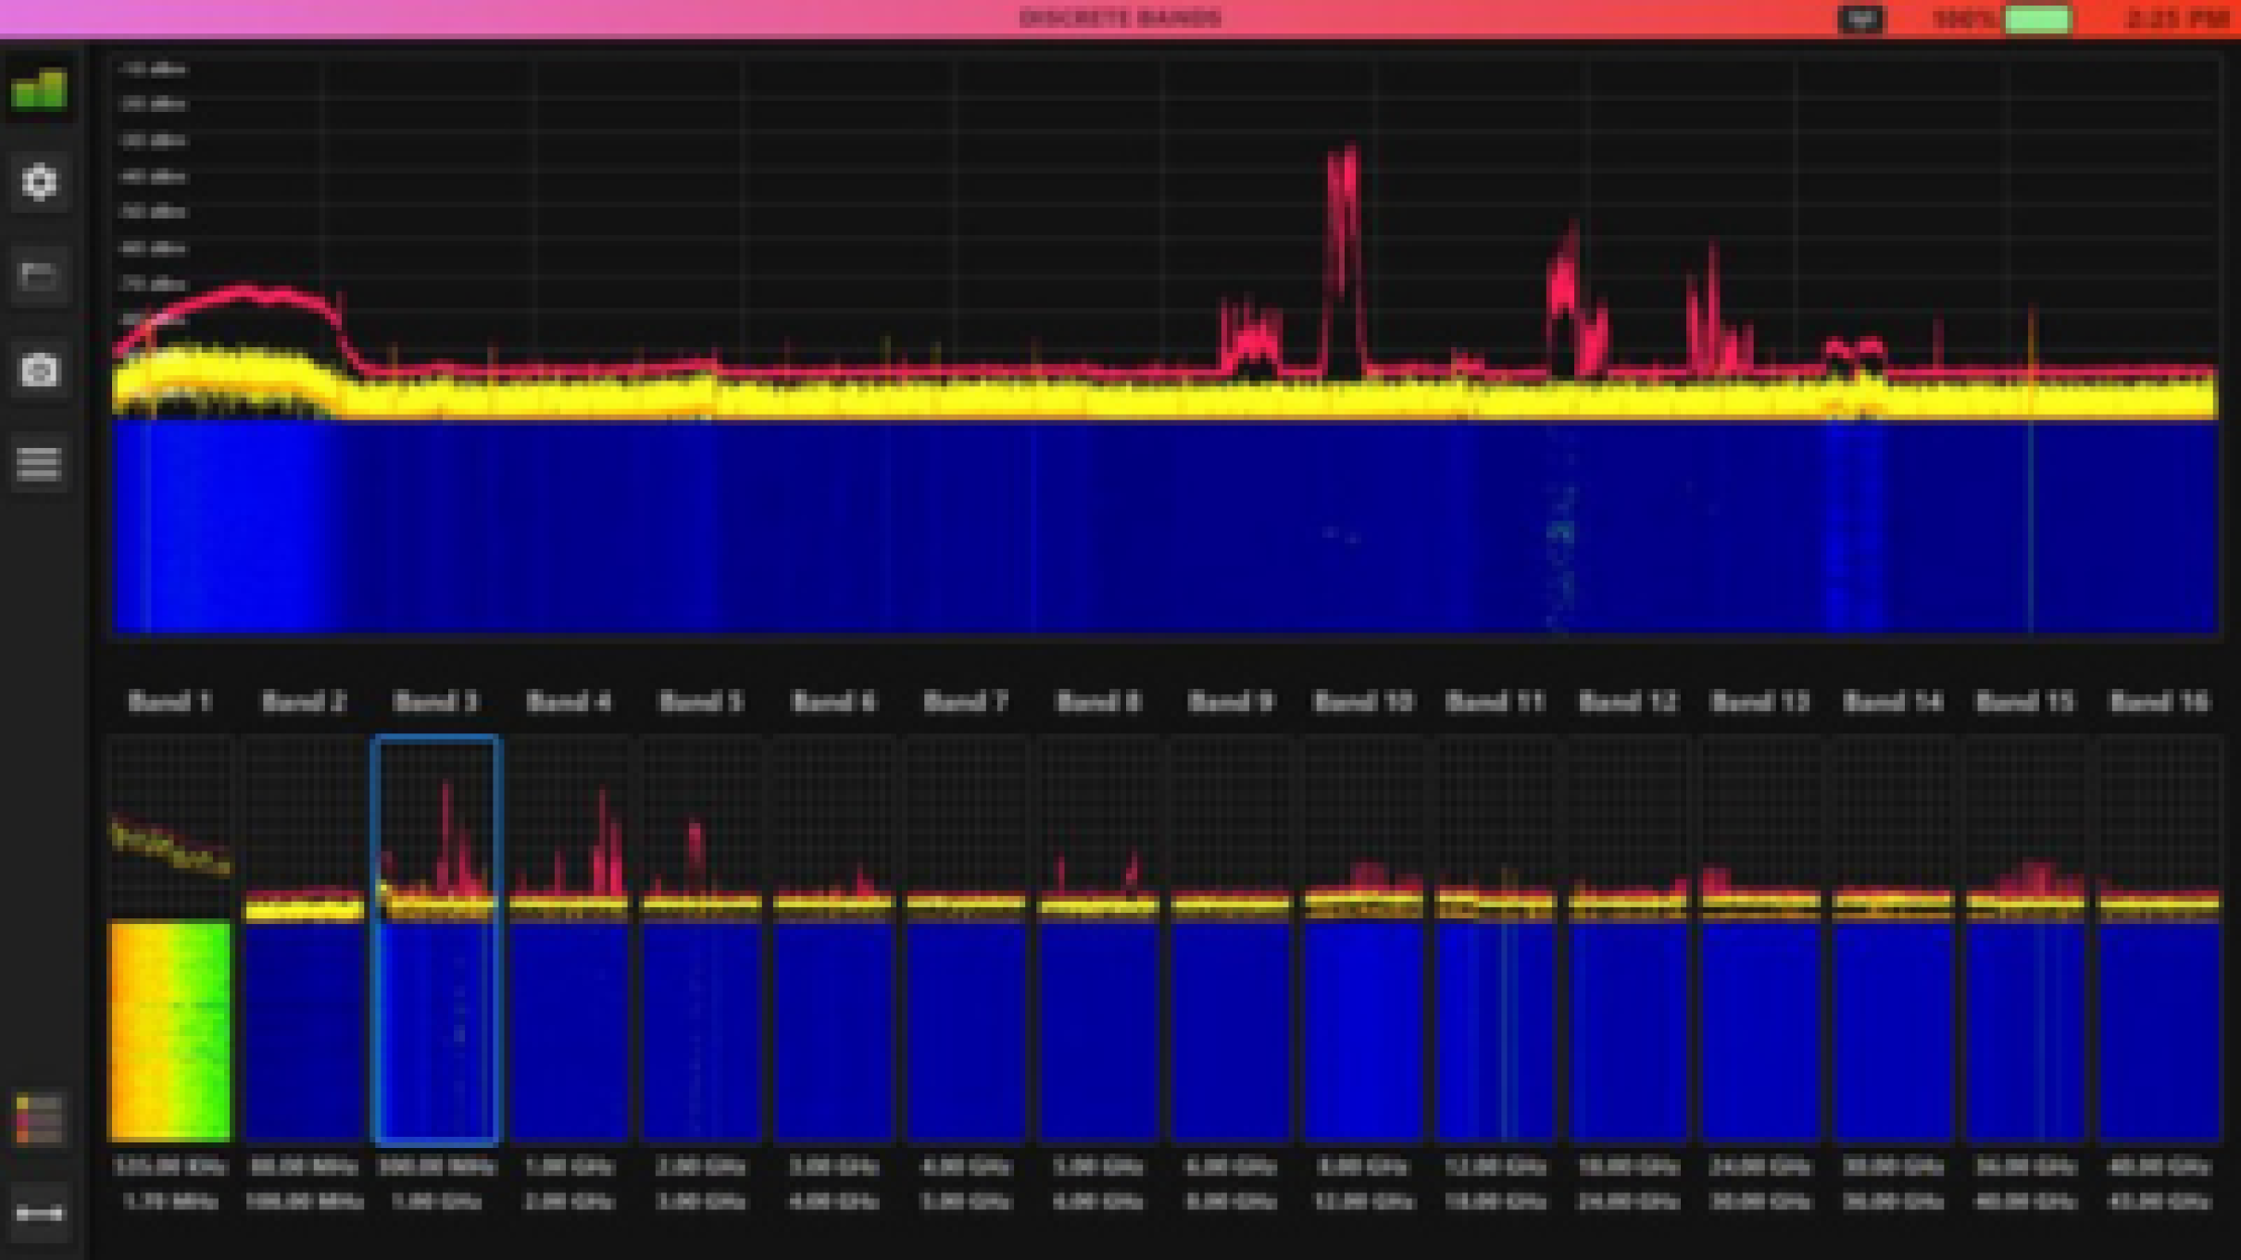Click the main waterfall display area
The width and height of the screenshot is (2241, 1260).
(x=1165, y=528)
